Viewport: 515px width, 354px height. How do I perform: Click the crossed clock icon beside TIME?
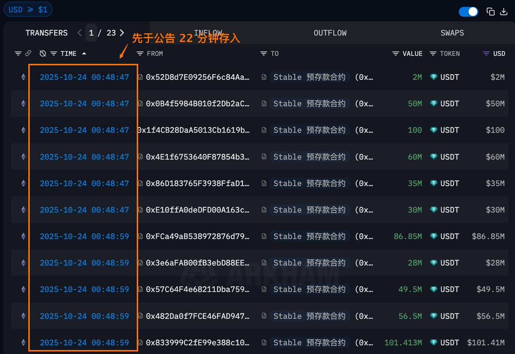click(x=42, y=54)
